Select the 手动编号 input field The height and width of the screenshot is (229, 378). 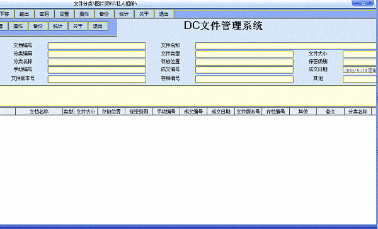point(97,70)
